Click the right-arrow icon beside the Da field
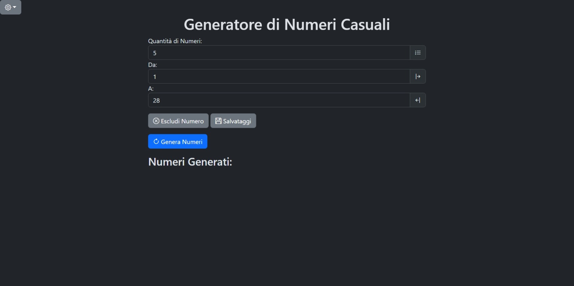The height and width of the screenshot is (286, 574). 418,77
